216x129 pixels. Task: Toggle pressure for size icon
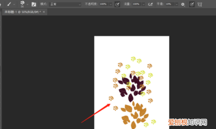coord(192,4)
